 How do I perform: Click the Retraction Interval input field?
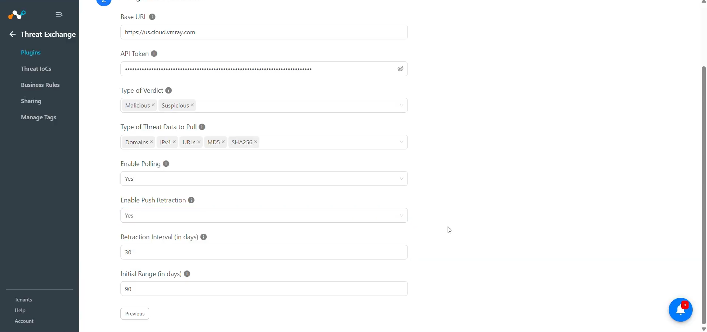click(x=264, y=252)
